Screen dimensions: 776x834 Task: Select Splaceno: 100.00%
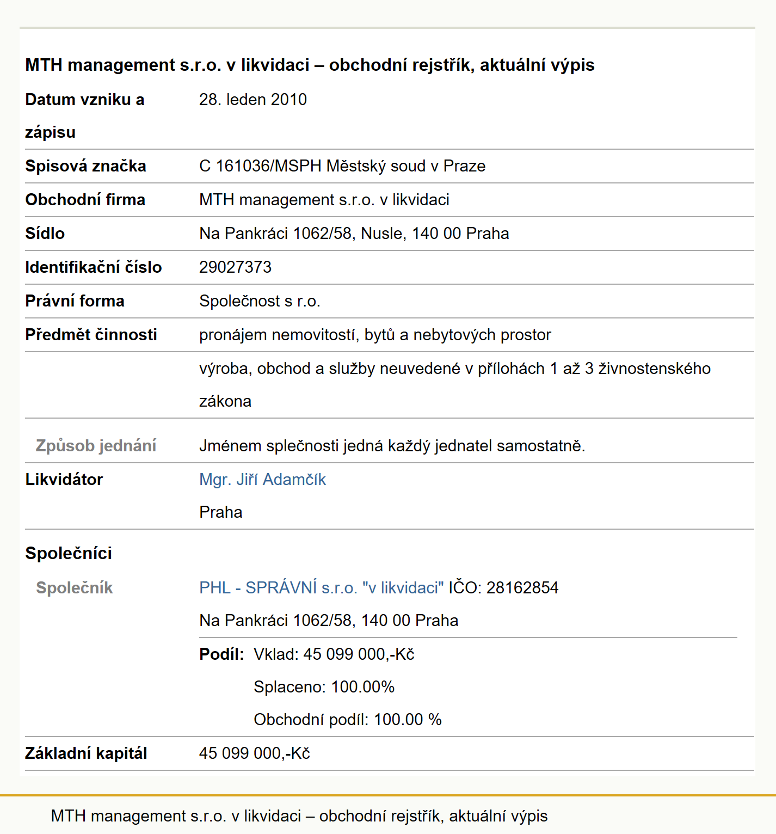coord(324,687)
